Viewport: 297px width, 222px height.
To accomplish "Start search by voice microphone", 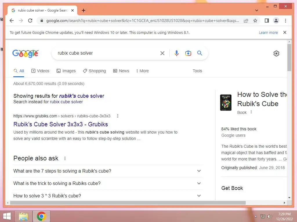I will [177, 53].
